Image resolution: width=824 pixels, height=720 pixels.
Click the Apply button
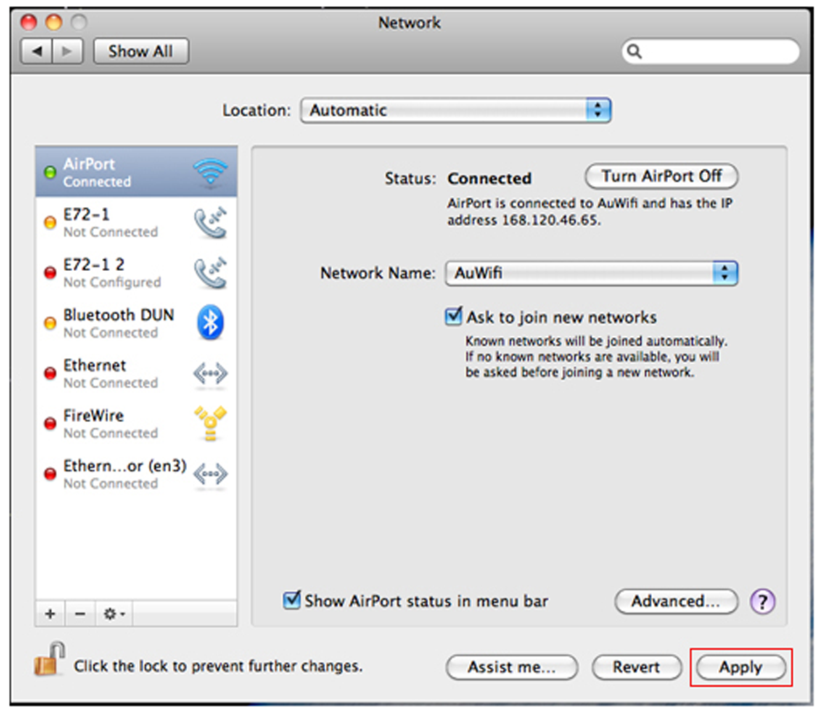tap(740, 667)
